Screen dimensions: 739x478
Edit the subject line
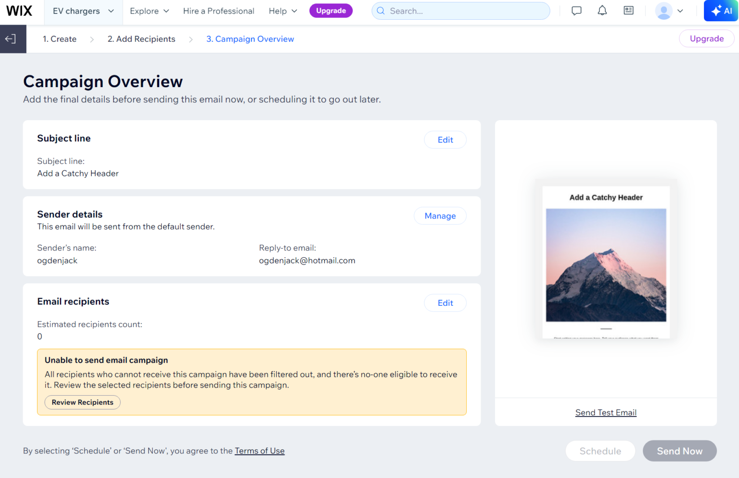point(445,139)
